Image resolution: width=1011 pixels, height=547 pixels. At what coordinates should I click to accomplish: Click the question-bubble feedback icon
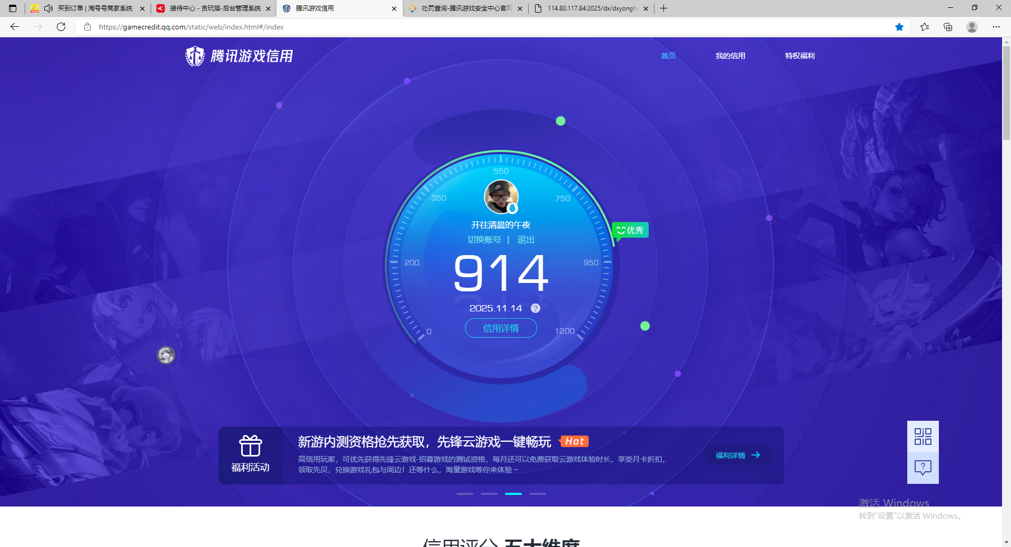922,467
